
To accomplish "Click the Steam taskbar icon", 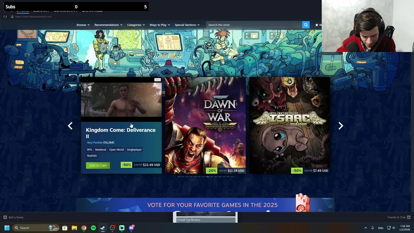I will 103,228.
